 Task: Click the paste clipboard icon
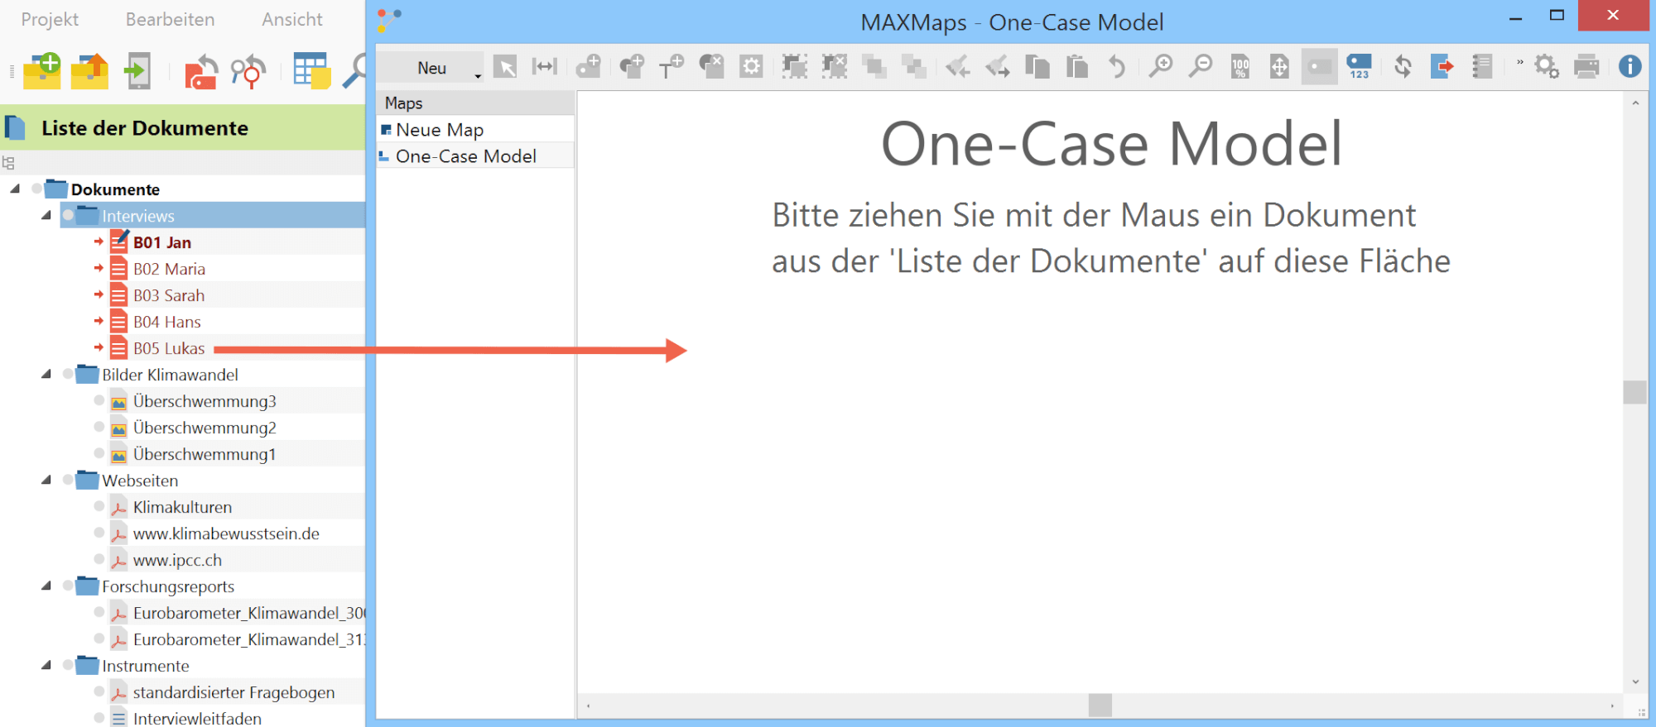coord(1076,66)
